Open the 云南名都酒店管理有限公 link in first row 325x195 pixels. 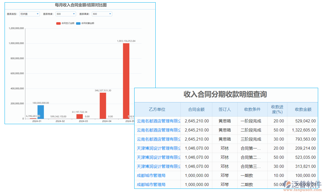pos(158,121)
